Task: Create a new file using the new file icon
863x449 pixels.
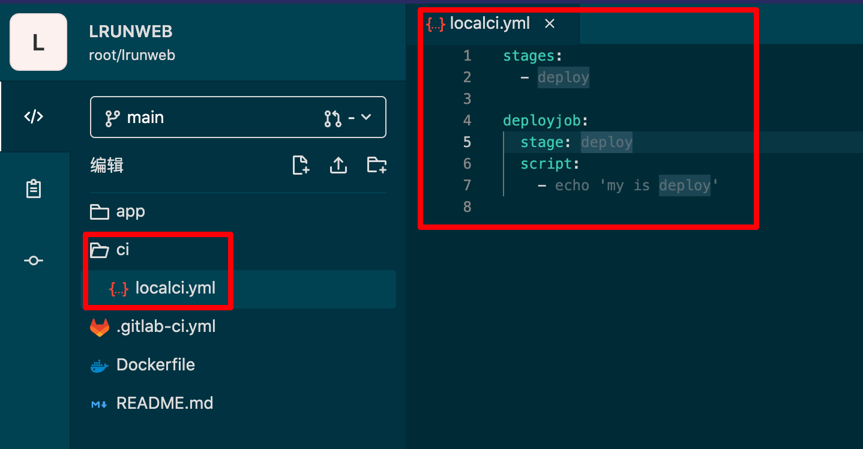Action: pos(301,165)
